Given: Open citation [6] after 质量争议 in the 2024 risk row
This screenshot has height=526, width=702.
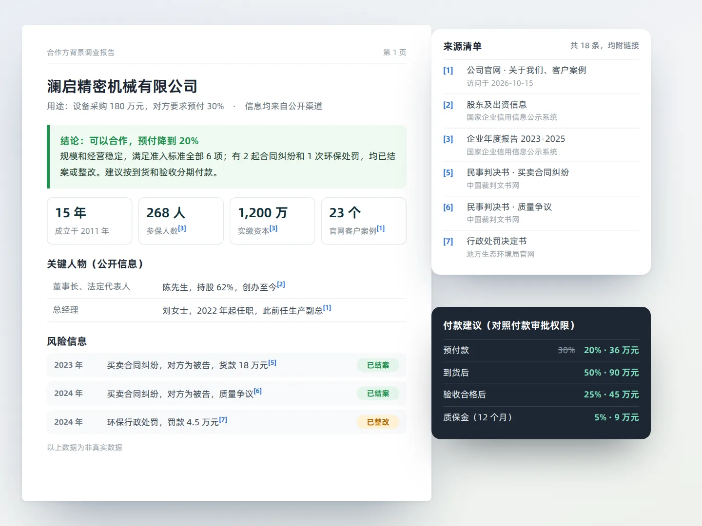Looking at the screenshot, I should coord(258,391).
